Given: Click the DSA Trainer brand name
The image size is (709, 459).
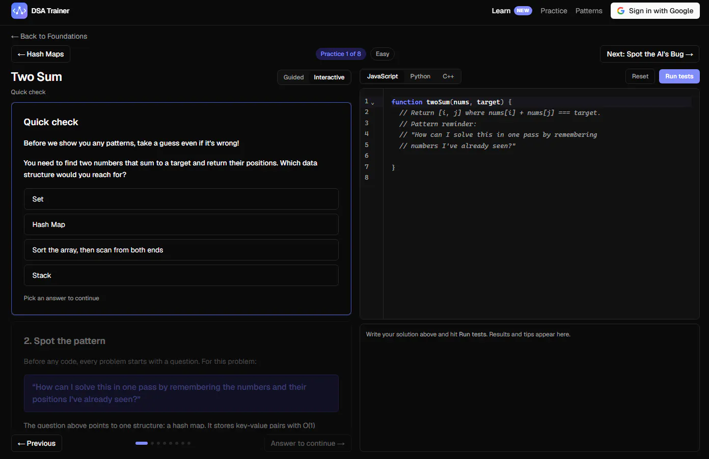Looking at the screenshot, I should point(50,11).
